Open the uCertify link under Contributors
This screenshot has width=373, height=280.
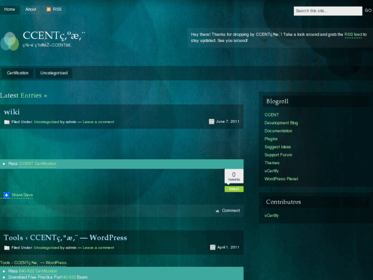271,215
